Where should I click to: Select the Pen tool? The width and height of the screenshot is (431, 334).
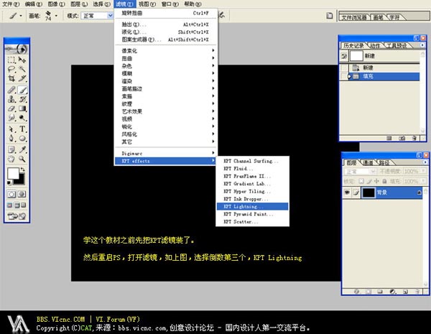pos(11,139)
